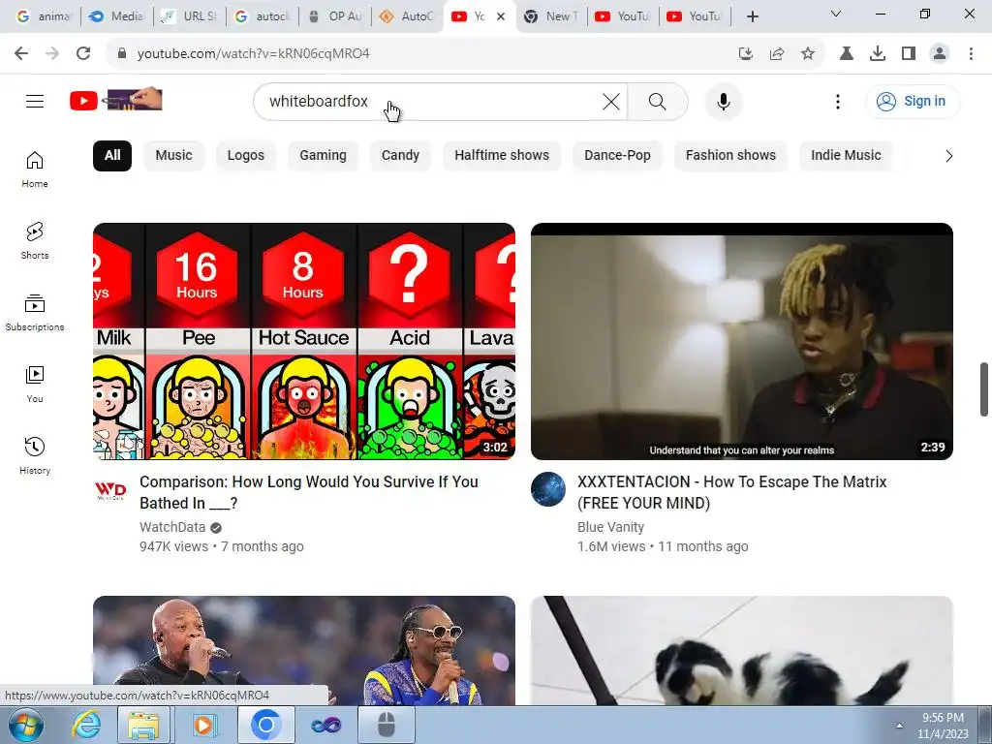Open YouTube settings three-dot menu
Viewport: 992px width, 744px height.
point(838,101)
